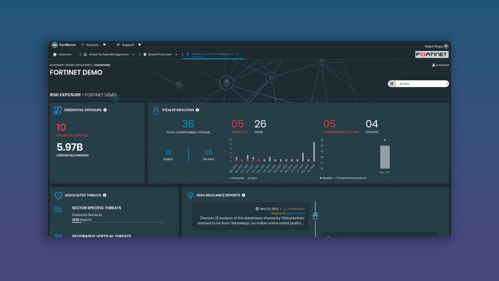Click the High Relevance Reports lightbulb icon
Image resolution: width=499 pixels, height=281 pixels.
[x=190, y=195]
